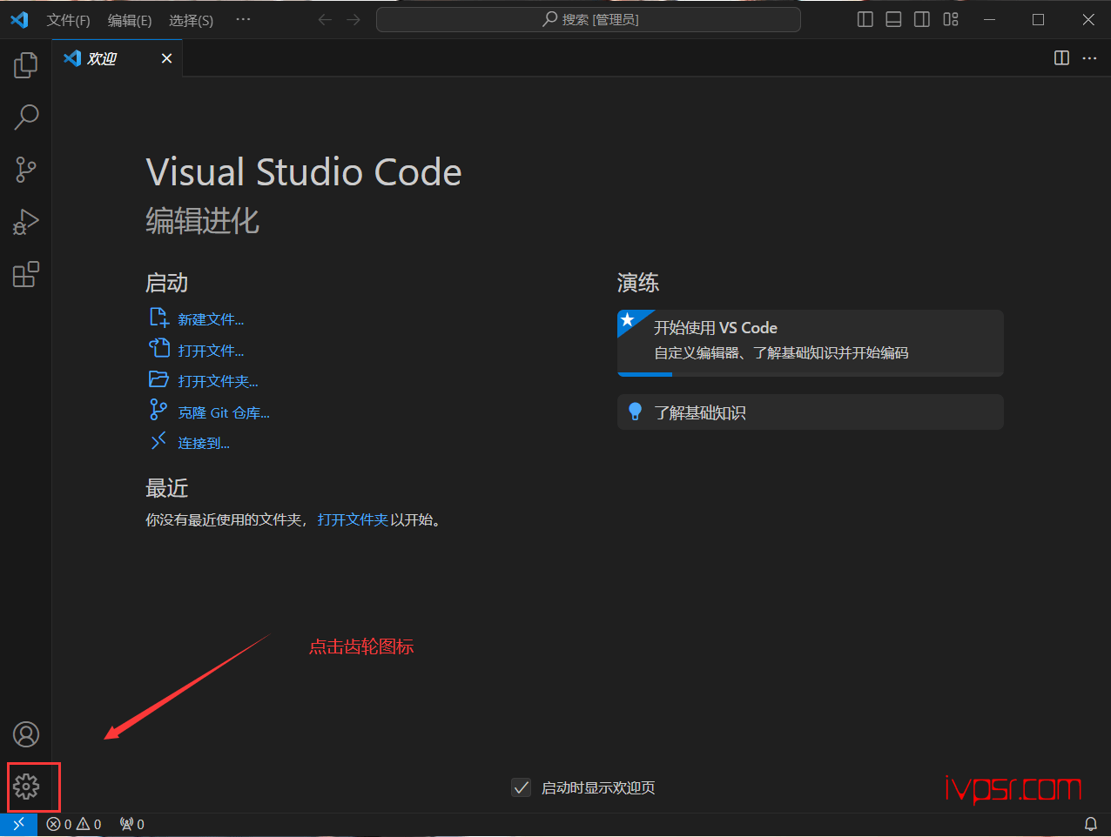Open editor More Actions ellipsis
The width and height of the screenshot is (1111, 837).
(1089, 57)
